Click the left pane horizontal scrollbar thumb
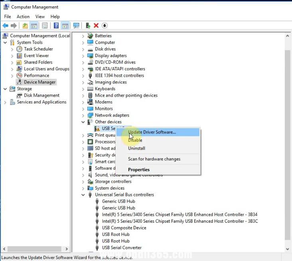Image resolution: width=292 pixels, height=261 pixels. pyautogui.click(x=34, y=249)
